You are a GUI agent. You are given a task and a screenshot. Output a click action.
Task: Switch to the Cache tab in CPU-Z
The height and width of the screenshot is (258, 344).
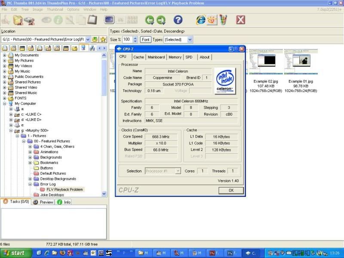point(138,57)
